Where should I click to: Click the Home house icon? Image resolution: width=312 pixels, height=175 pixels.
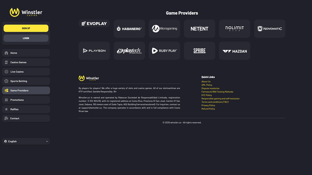[x=6, y=53]
